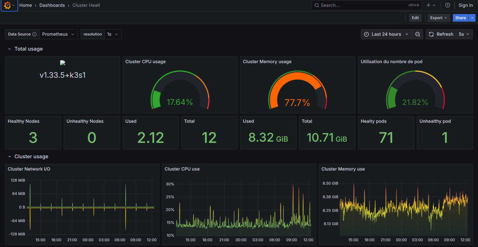478x247 pixels.
Task: Open the Last 24 hours time range picker
Action: click(386, 34)
